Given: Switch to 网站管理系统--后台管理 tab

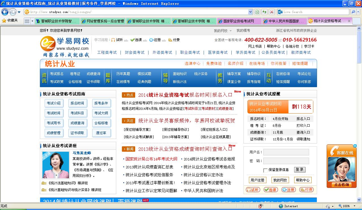Looking at the screenshot, I should pos(103,21).
